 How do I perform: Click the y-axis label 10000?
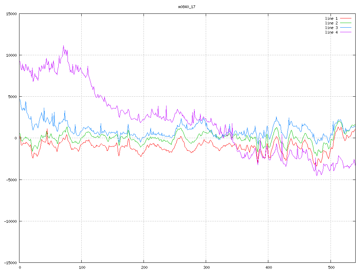12,55
